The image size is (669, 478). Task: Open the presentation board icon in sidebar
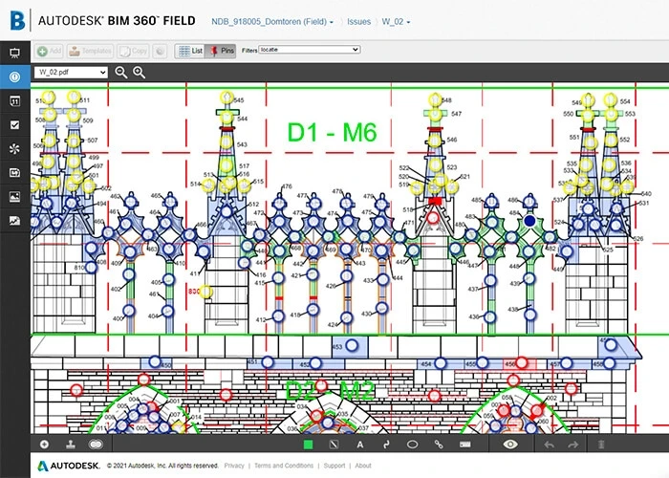[x=14, y=53]
